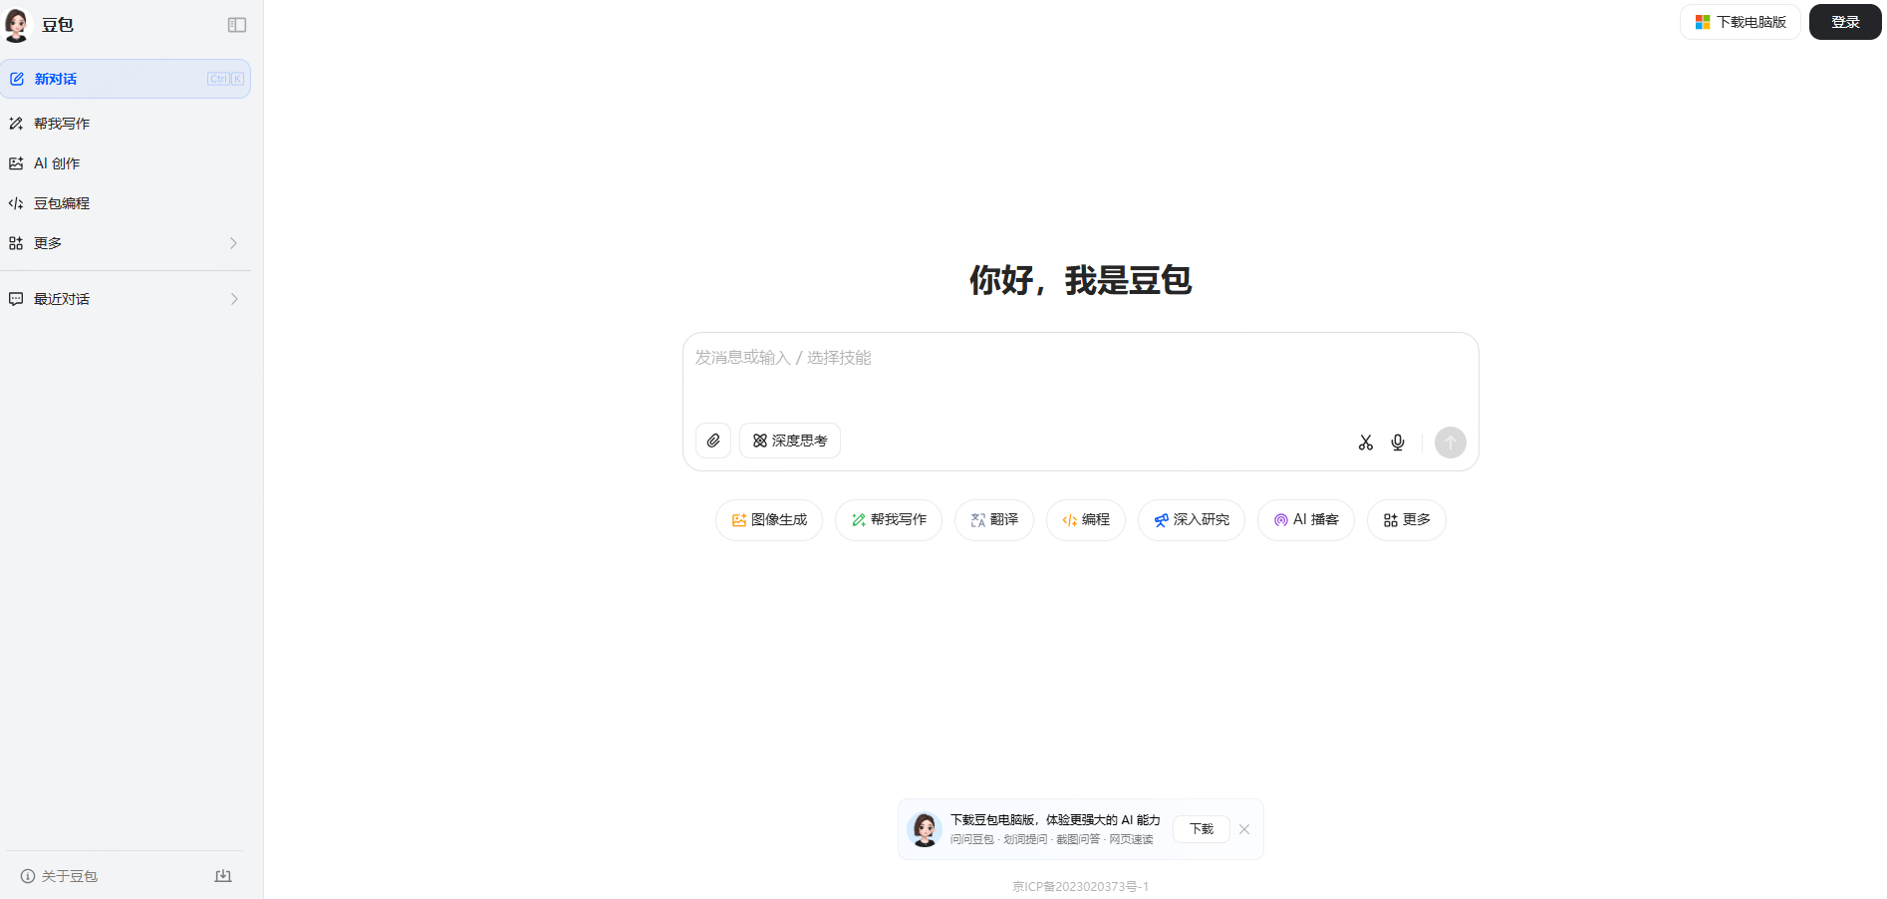The height and width of the screenshot is (899, 1887).
Task: Select the scissors screenshot tool
Action: 1365,442
